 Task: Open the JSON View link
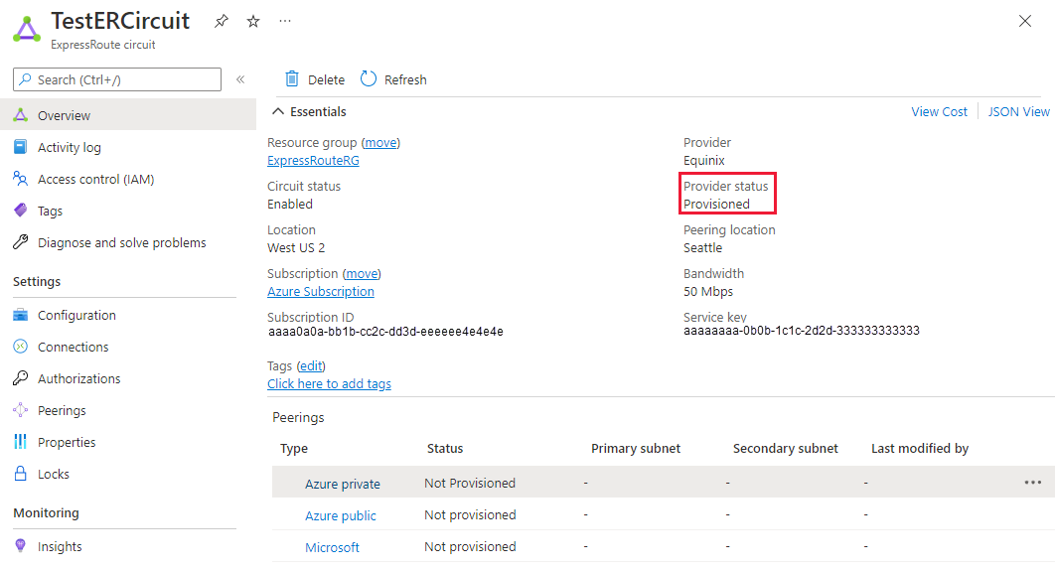[x=1018, y=112]
